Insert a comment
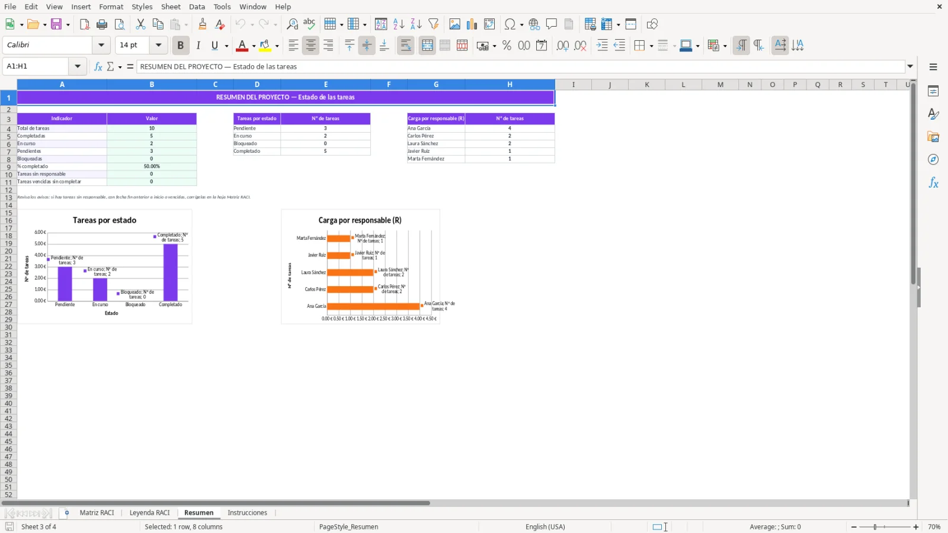 [x=552, y=24]
